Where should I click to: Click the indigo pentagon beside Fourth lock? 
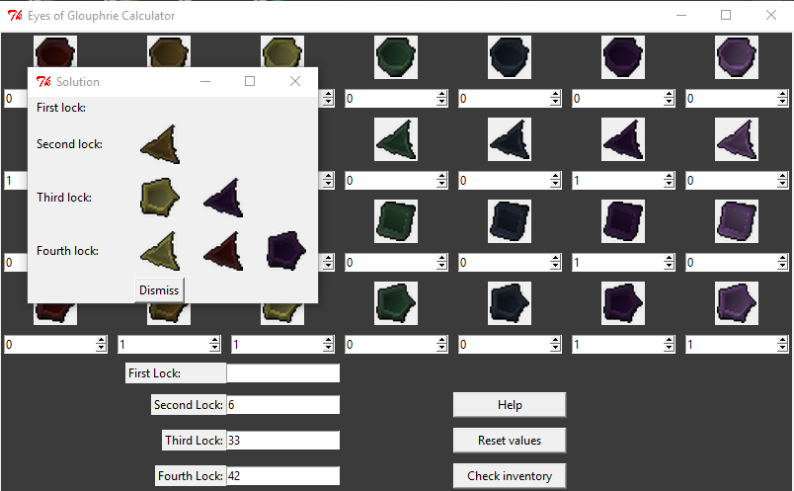coord(286,251)
